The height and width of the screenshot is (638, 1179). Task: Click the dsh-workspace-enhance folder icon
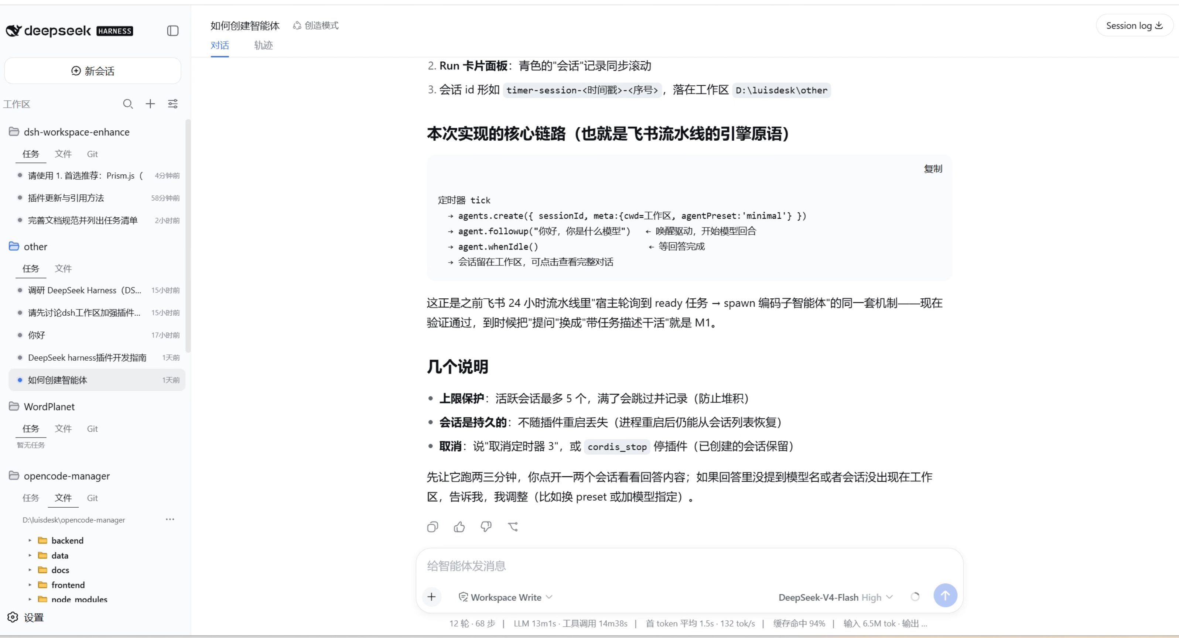pos(14,132)
